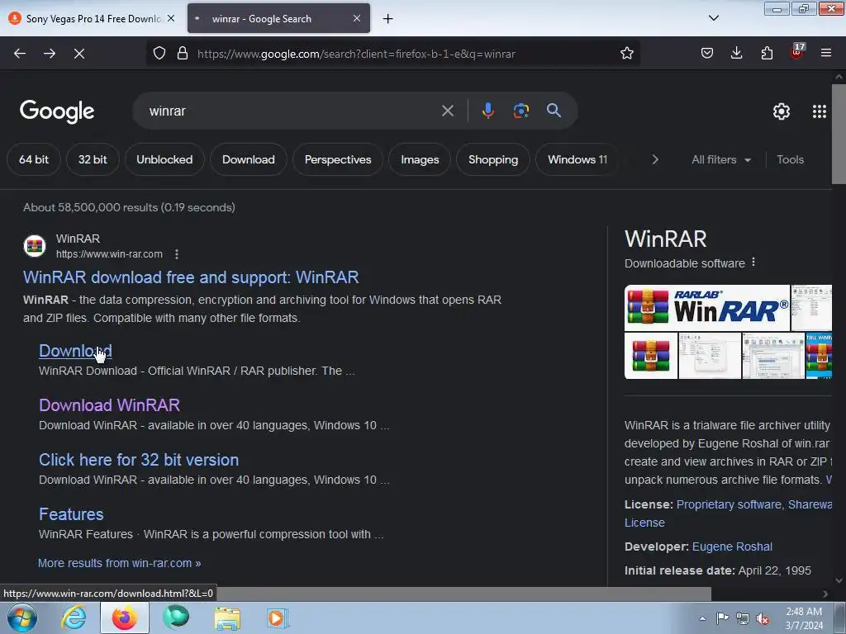Open the extensions puzzle piece icon
The image size is (846, 634).
[767, 54]
